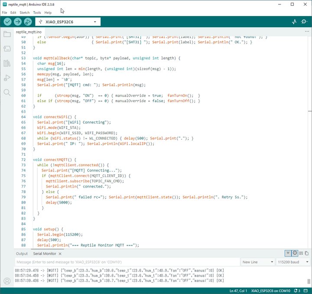The image size is (312, 294).
Task: Click the Verify sketch checkmark button
Action: coord(7,22)
